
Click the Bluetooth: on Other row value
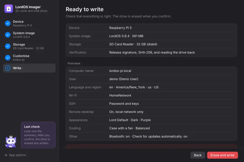coord(148,136)
